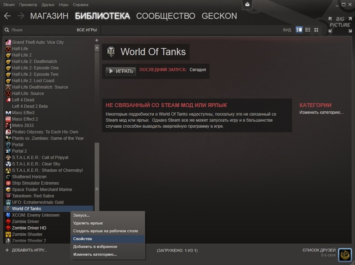Select UFO: Extraterrestrials Gold
This screenshot has width=355, height=265.
(x=49, y=202)
